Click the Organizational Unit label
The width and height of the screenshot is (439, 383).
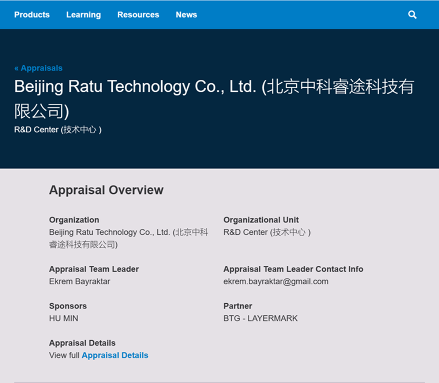point(261,220)
